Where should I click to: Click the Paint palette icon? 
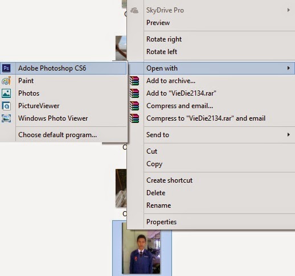coord(6,81)
